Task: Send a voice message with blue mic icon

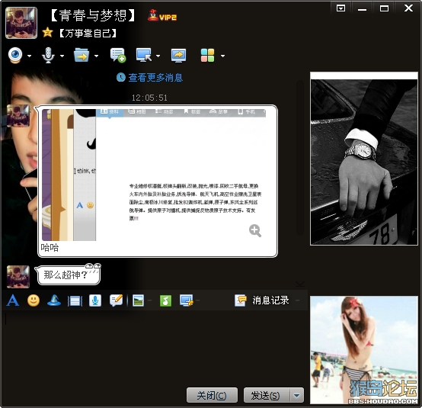Action: [x=95, y=300]
